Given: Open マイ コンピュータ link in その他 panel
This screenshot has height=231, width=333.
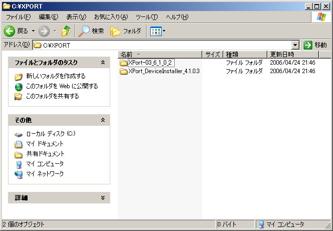Looking at the screenshot, I should 45,164.
